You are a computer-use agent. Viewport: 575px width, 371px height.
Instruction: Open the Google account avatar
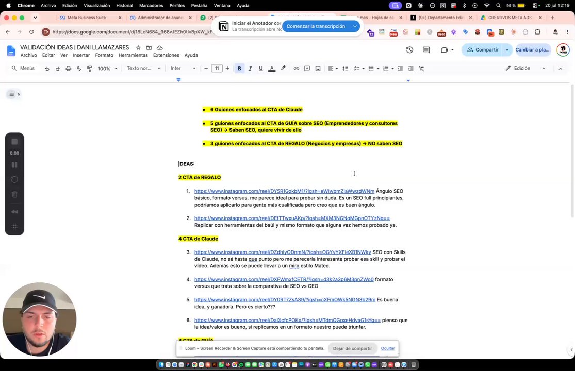(563, 50)
